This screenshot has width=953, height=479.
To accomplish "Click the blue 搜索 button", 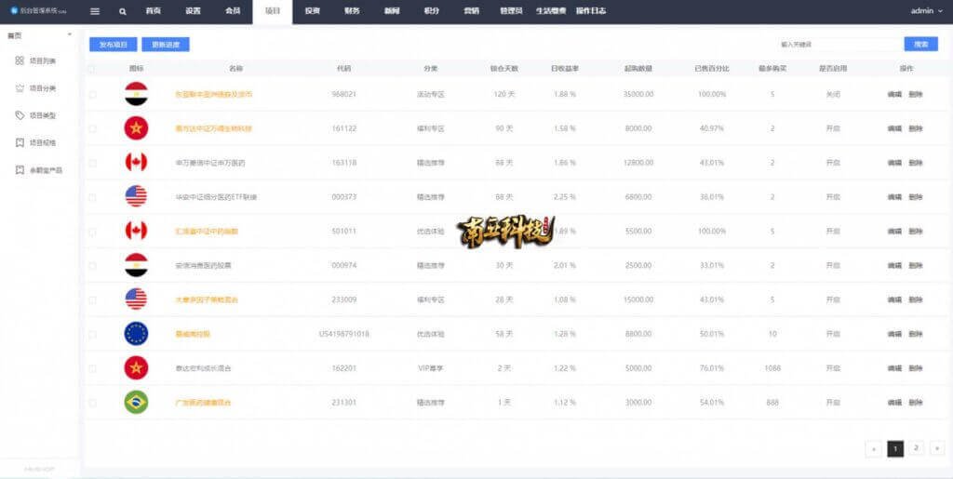I will 920,44.
